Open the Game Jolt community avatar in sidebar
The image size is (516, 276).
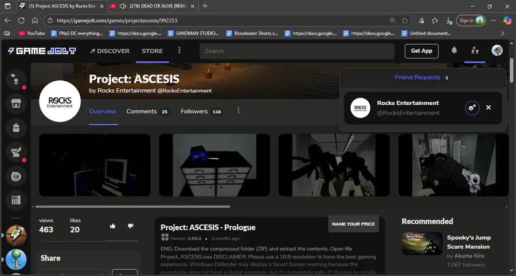pos(16,235)
